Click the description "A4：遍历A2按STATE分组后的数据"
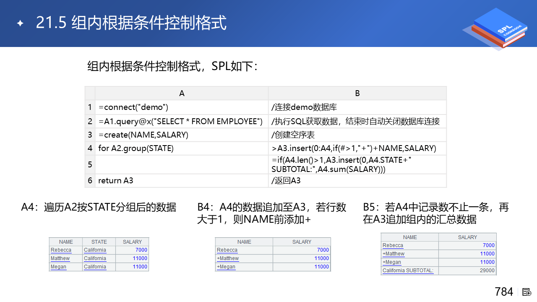The height and width of the screenshot is (302, 537). coord(99,207)
